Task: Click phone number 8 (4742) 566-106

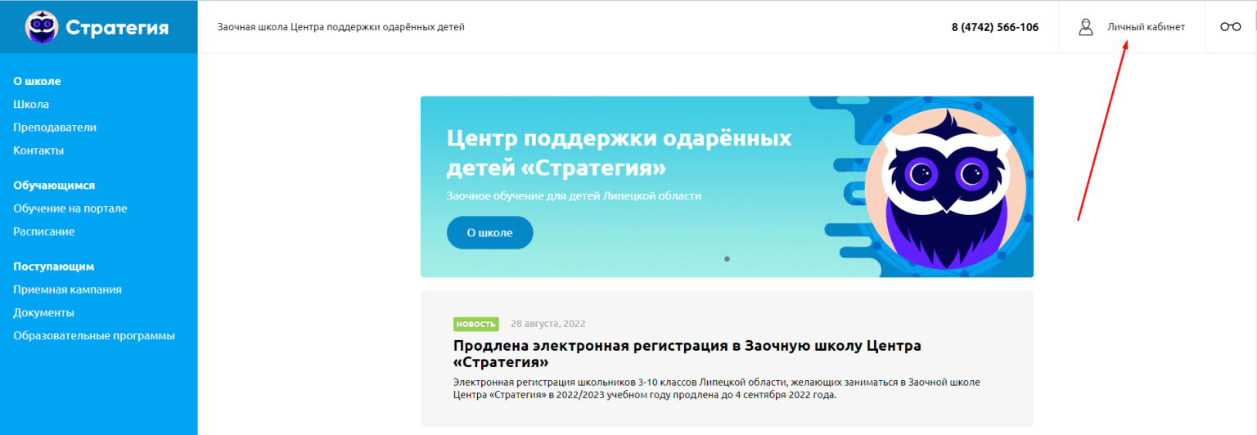Action: tap(994, 27)
